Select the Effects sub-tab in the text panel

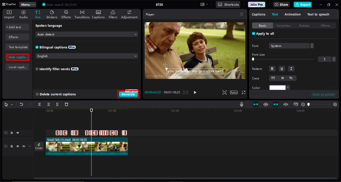click(x=325, y=26)
